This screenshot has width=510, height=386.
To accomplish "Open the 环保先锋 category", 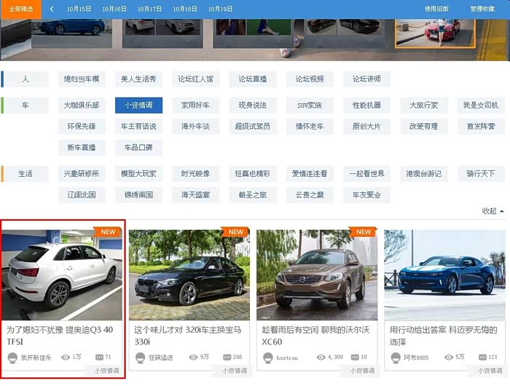I will (x=82, y=127).
